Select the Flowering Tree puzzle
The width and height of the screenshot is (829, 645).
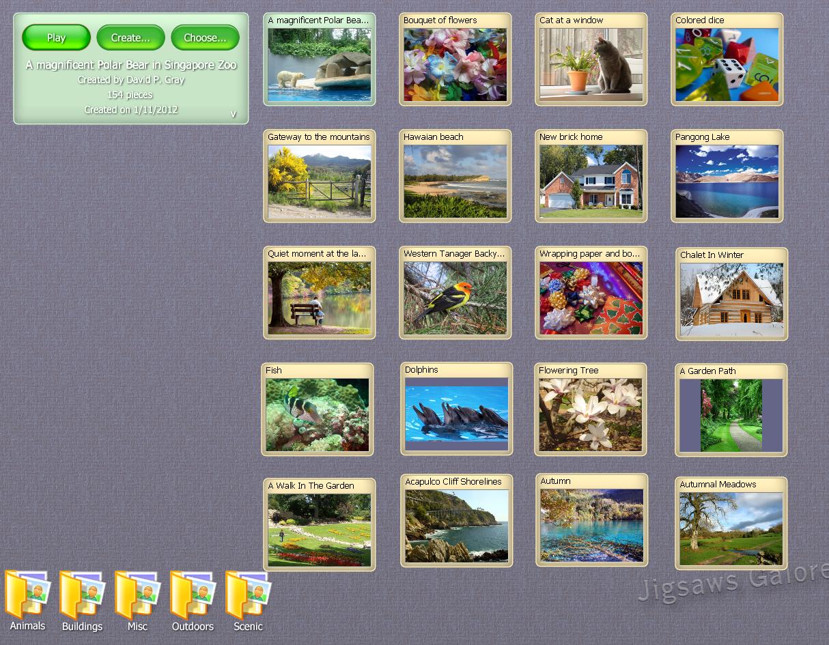[x=590, y=410]
